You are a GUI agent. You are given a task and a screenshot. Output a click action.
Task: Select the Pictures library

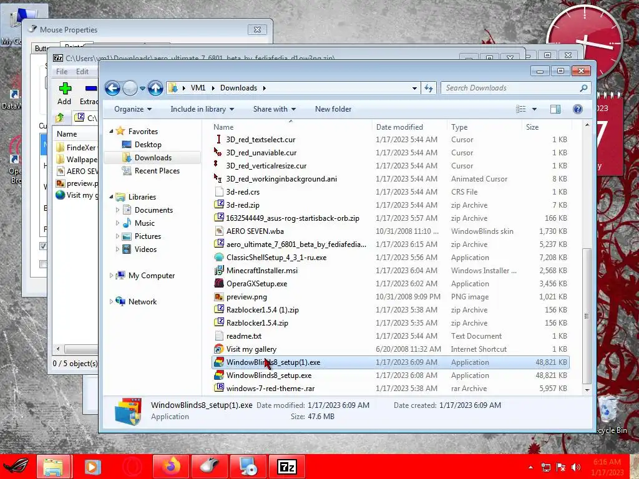coord(147,236)
